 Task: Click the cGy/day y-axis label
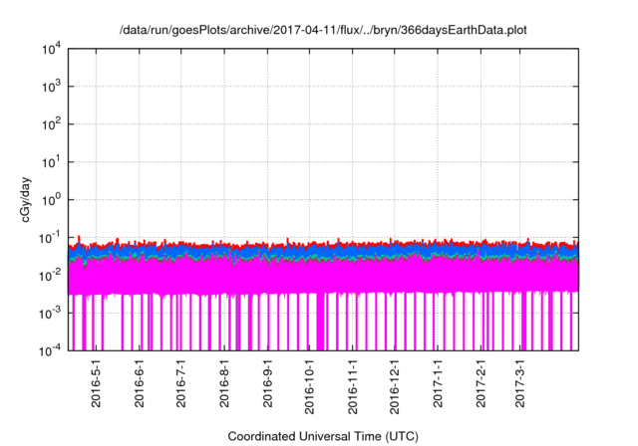26,199
